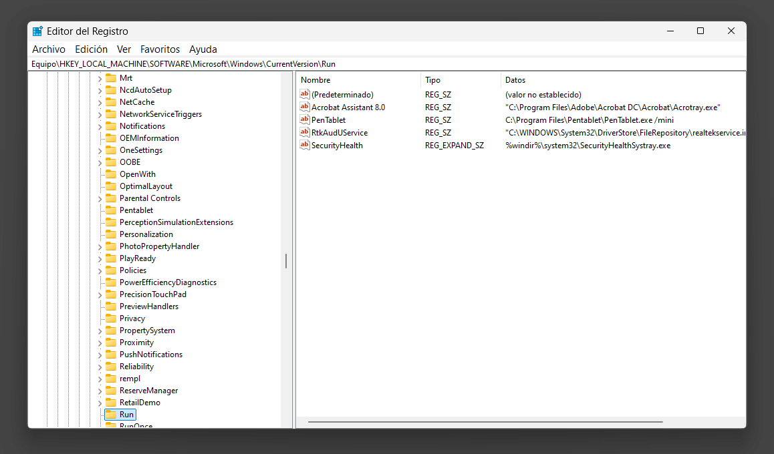This screenshot has width=774, height=454.
Task: Click the folder icon of Policies
Action: pyautogui.click(x=111, y=270)
